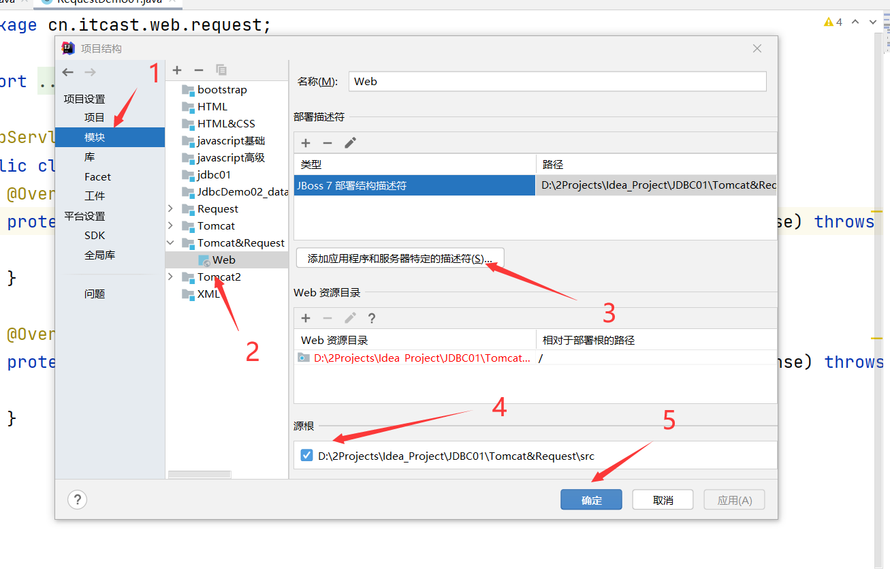Viewport: 890px width, 579px height.
Task: Expand the Tomcat module node
Action: 171,225
